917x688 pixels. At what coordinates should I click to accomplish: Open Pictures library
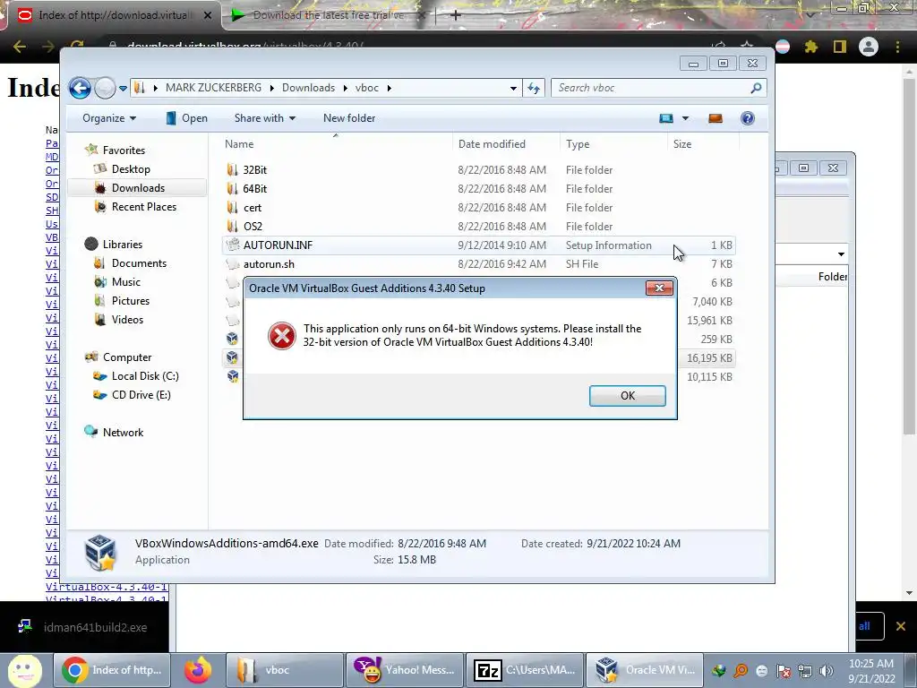[x=131, y=301]
